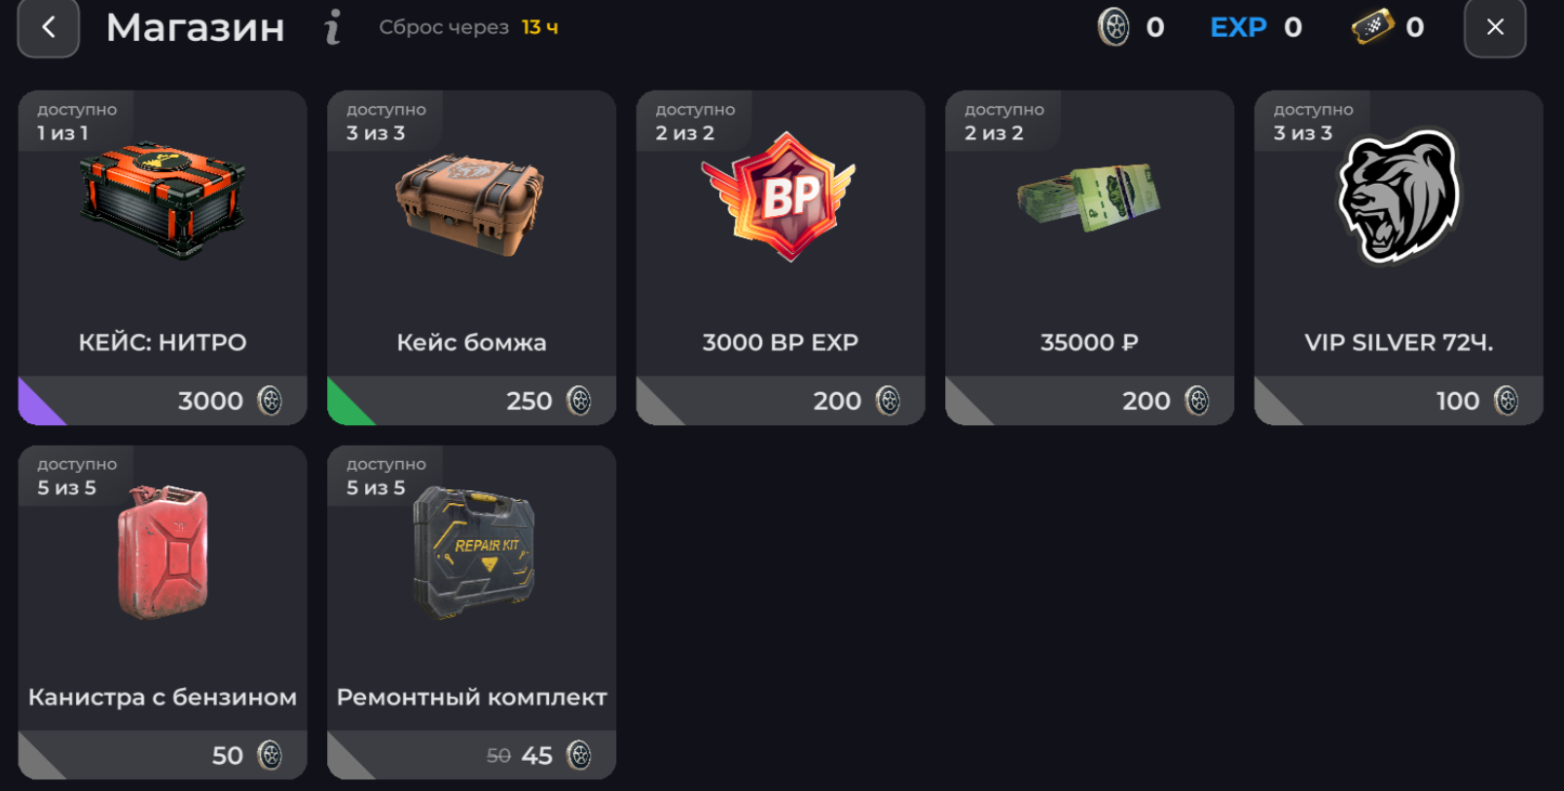This screenshot has height=791, width=1564.
Task: Buy 3000 BP EXP for 200
Action: (x=781, y=401)
